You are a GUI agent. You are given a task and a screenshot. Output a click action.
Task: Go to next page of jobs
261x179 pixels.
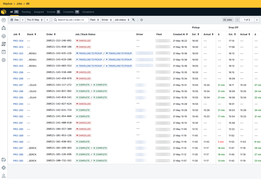257,20
